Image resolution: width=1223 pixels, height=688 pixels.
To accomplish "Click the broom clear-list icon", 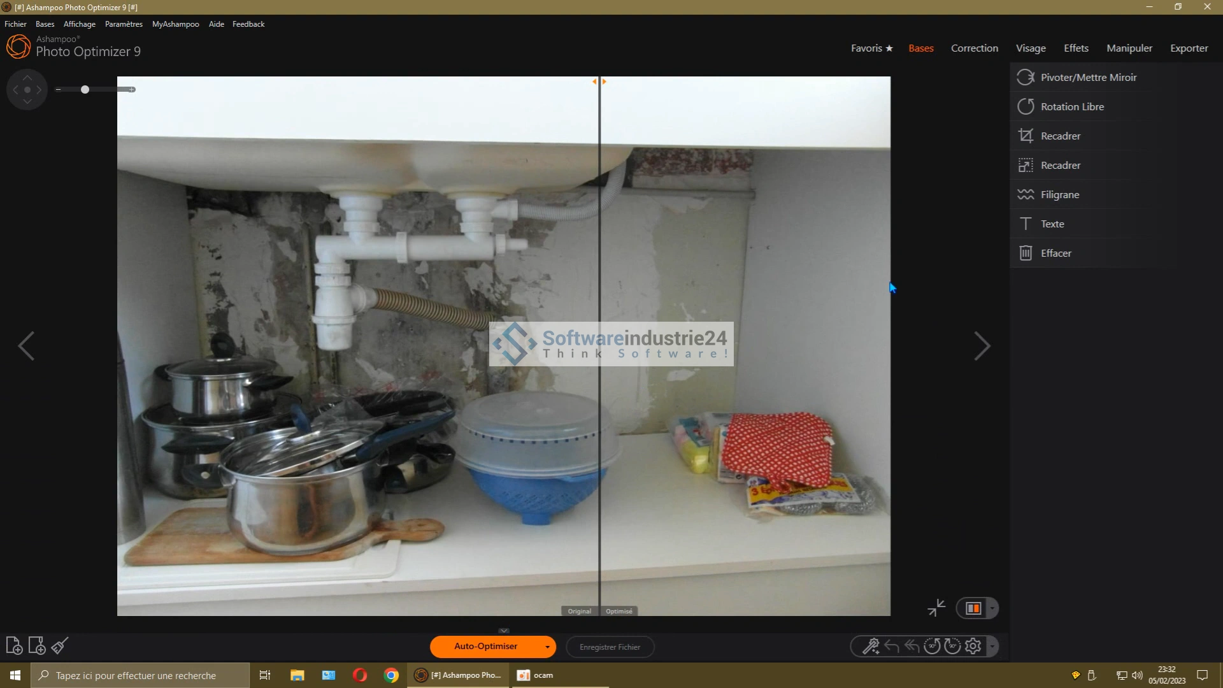I will click(60, 646).
